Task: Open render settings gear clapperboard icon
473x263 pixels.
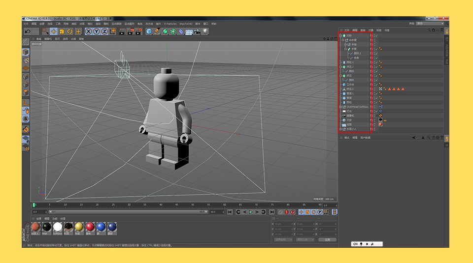Action: point(138,31)
